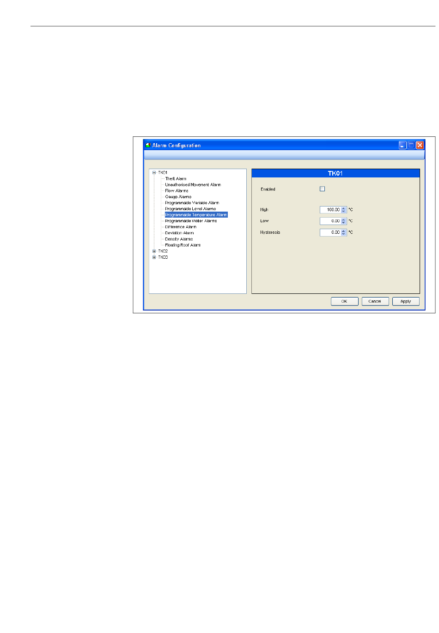The height and width of the screenshot is (633, 439).
Task: Minimize the Alarm Configuration window
Action: tap(402, 145)
